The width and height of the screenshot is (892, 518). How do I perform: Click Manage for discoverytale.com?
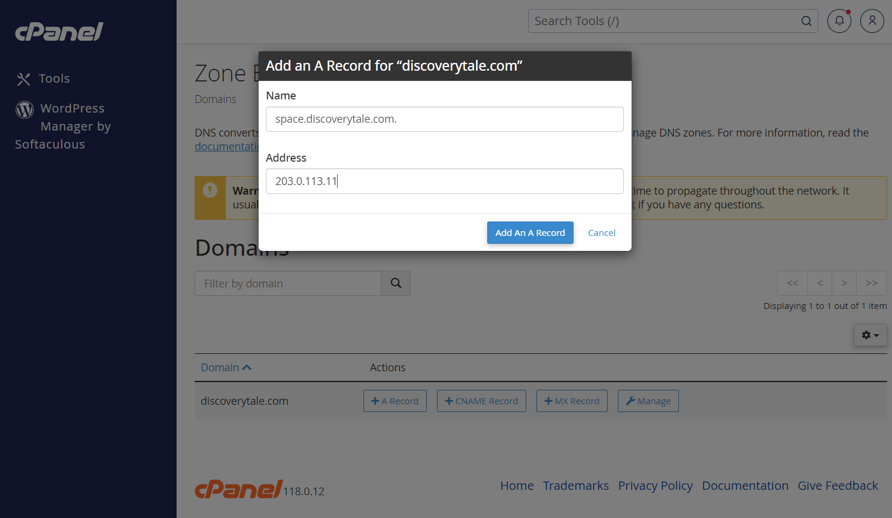(648, 401)
